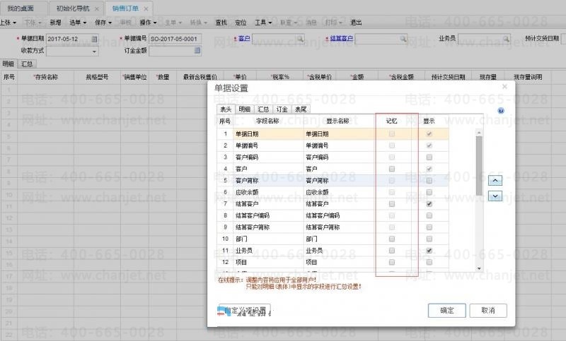This screenshot has width=566, height=341.
Task: Open the 结算客户 hyperlink label
Action: pos(341,38)
